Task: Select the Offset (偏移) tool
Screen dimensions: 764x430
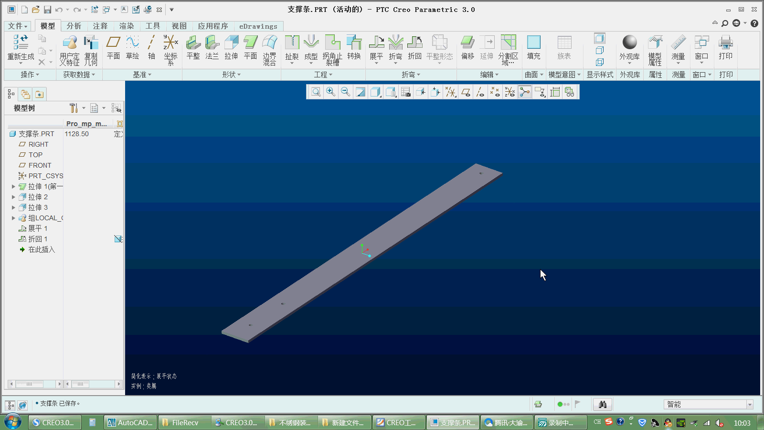Action: (x=467, y=47)
